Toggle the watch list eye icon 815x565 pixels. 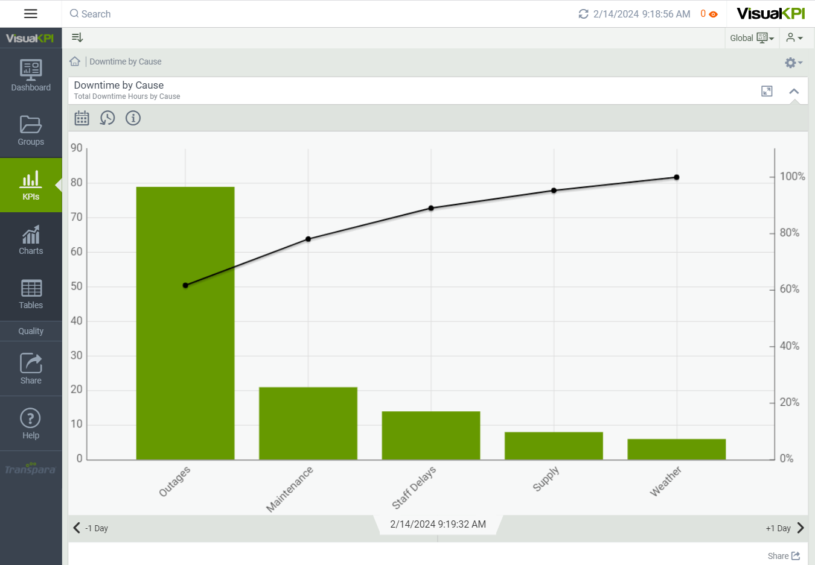point(713,14)
